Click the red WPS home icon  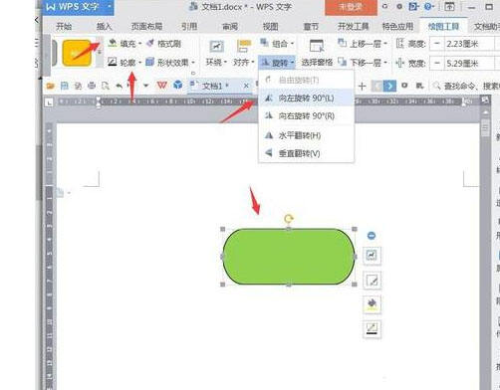162,86
